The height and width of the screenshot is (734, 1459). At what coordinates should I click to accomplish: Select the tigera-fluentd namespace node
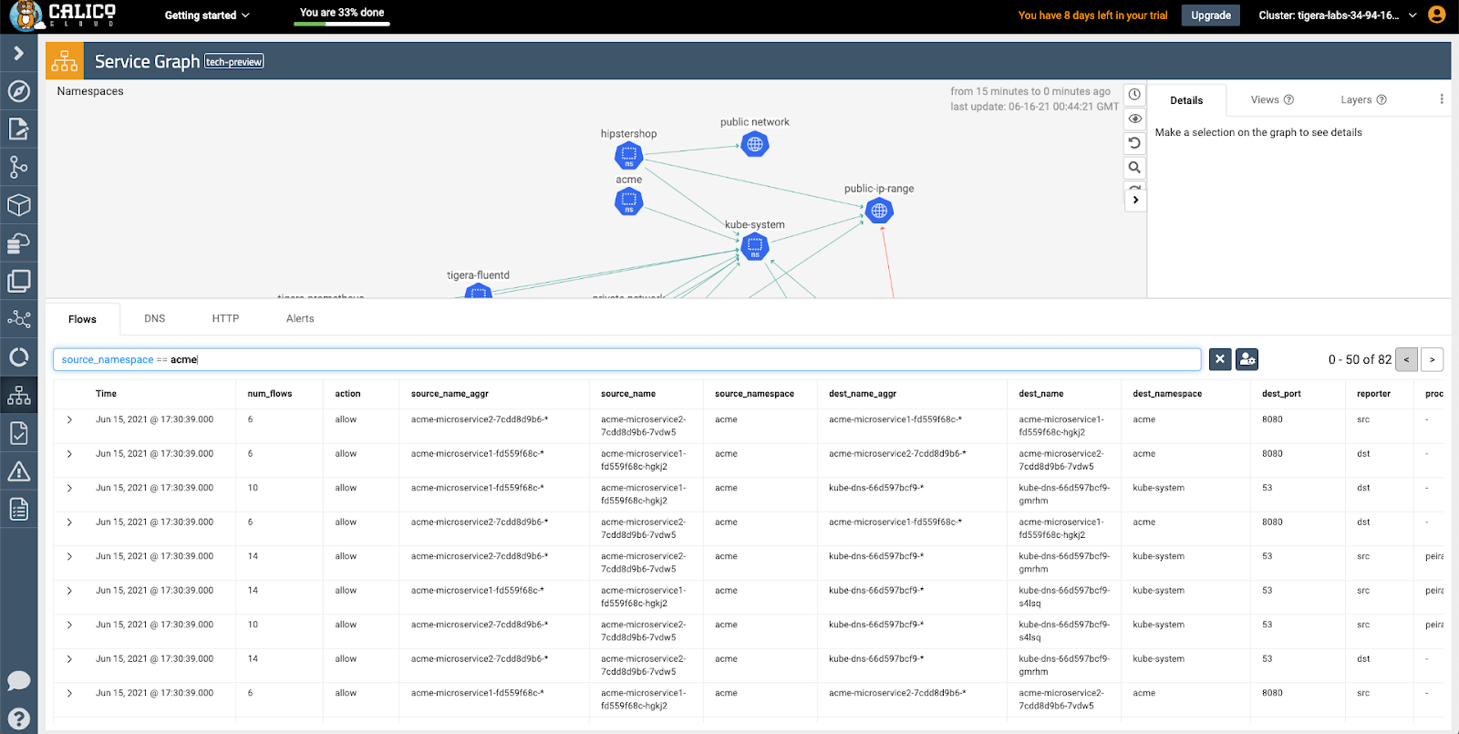(x=479, y=292)
